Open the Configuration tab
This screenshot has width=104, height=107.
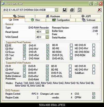pyautogui.click(x=61, y=20)
